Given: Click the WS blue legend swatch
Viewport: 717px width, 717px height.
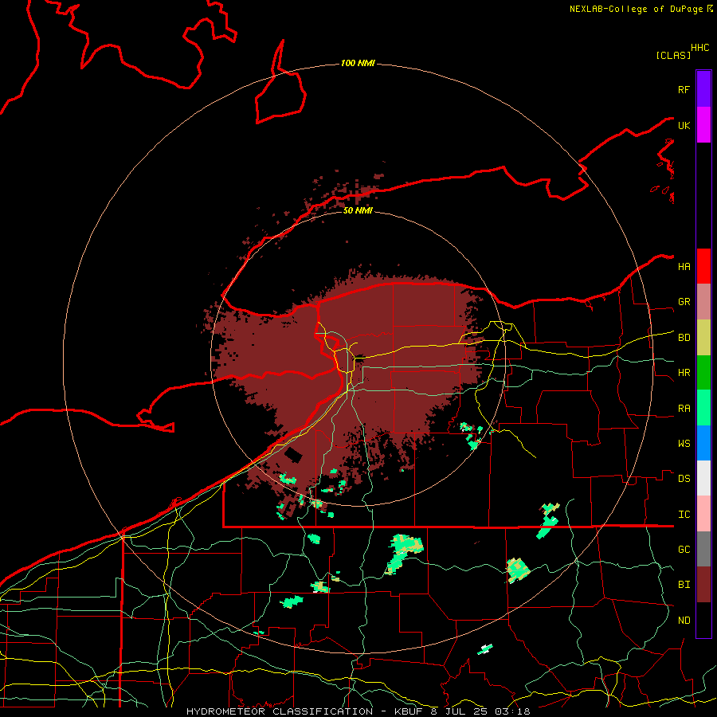Looking at the screenshot, I should pos(703,443).
